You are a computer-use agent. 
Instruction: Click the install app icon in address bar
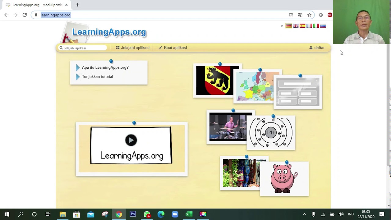(291, 15)
